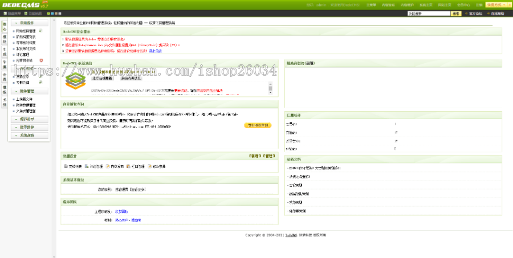
Task: Open the function map (功能地图) icon
Action: [26, 14]
